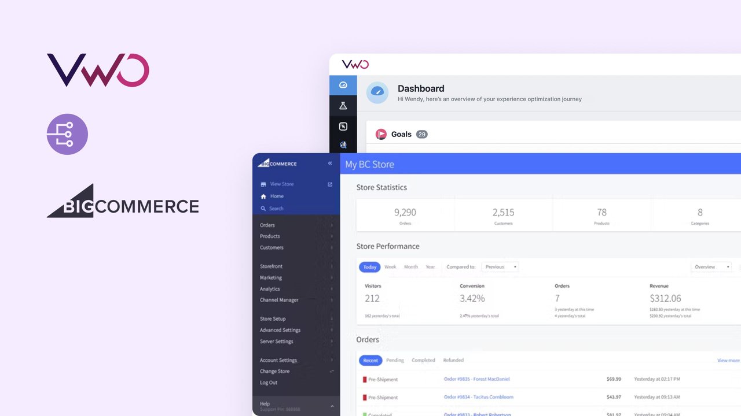Screen dimensions: 741x416
Task: Click the Home label in the sidebar
Action: pos(277,196)
